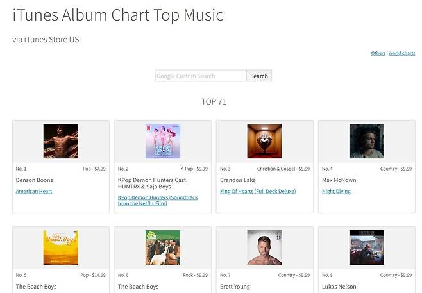422x293 pixels.
Task: Open the American Heart album link
Action: point(34,191)
